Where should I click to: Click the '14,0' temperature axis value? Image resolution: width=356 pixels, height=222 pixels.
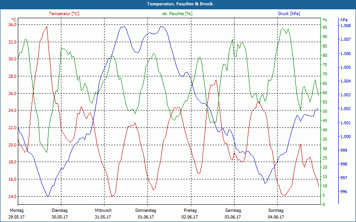12,196
